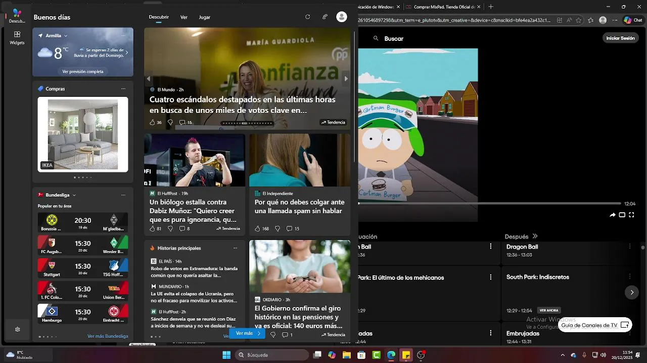Click Ver más Bundesliga link
647x363 pixels.
tap(108, 336)
